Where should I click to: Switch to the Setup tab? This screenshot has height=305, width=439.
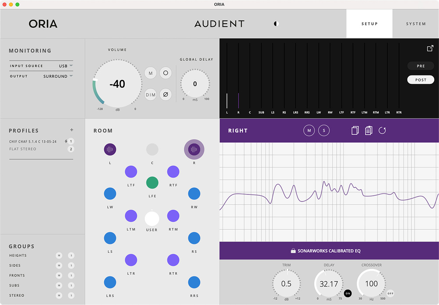tap(369, 24)
